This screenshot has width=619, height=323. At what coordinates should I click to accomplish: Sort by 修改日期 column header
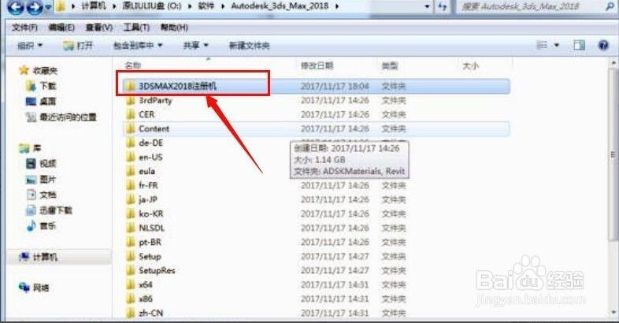point(317,65)
